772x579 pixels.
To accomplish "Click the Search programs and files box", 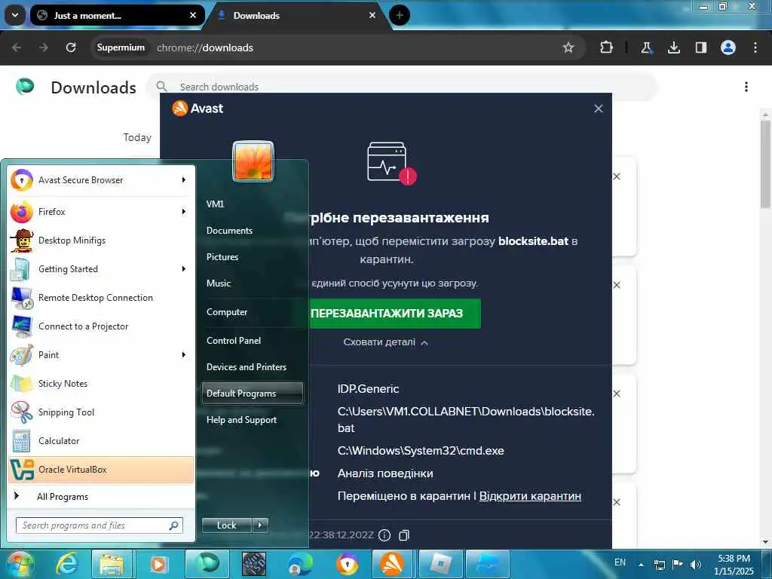I will pos(100,525).
